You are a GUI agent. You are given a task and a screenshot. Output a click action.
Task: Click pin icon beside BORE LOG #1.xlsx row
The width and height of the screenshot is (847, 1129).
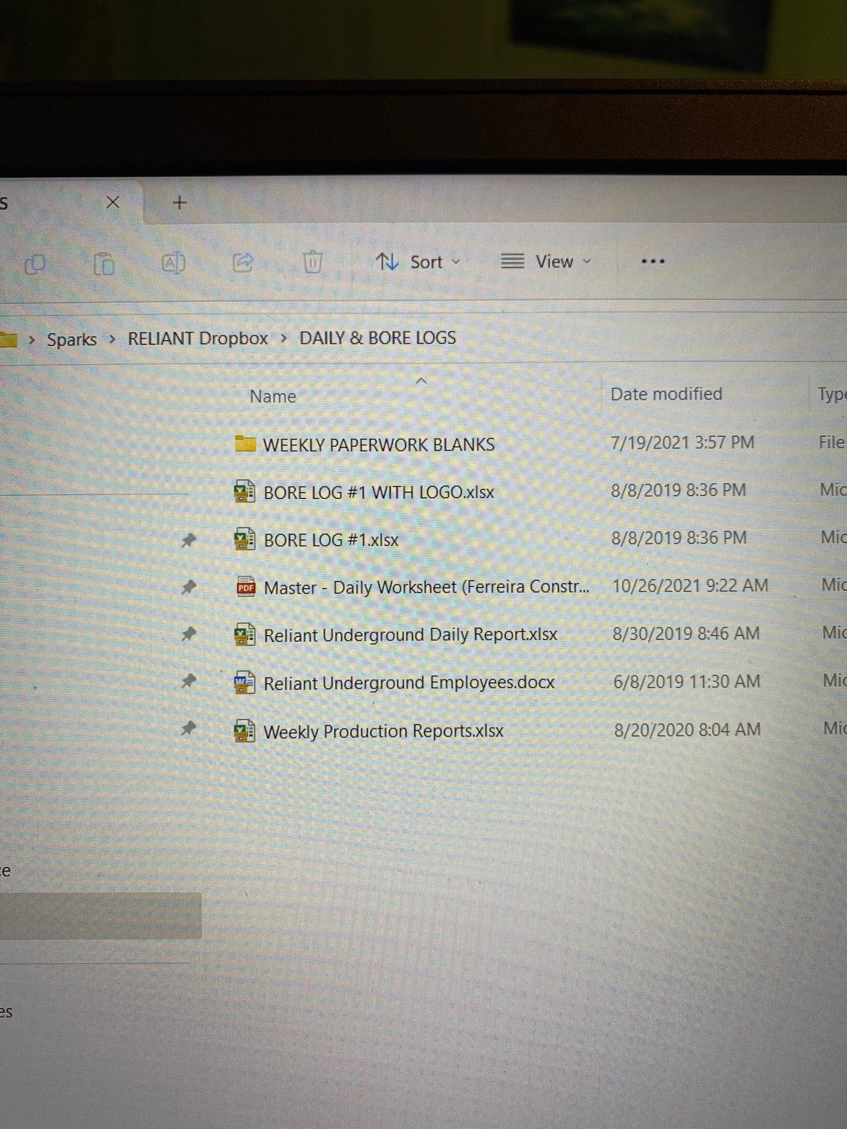pyautogui.click(x=188, y=540)
